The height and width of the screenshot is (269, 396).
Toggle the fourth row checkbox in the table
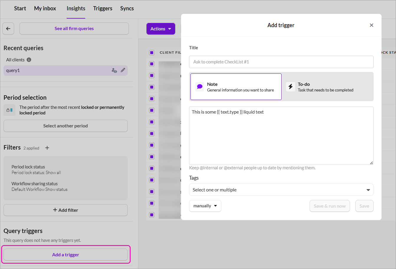(x=152, y=99)
